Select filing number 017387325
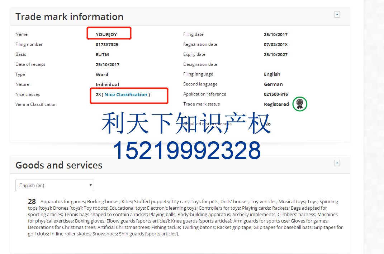The width and height of the screenshot is (384, 254). coord(107,44)
